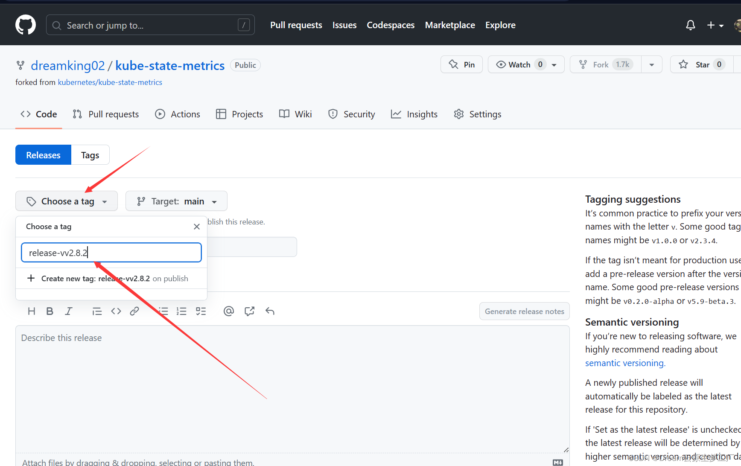Expand the Fork options caret

coord(652,65)
